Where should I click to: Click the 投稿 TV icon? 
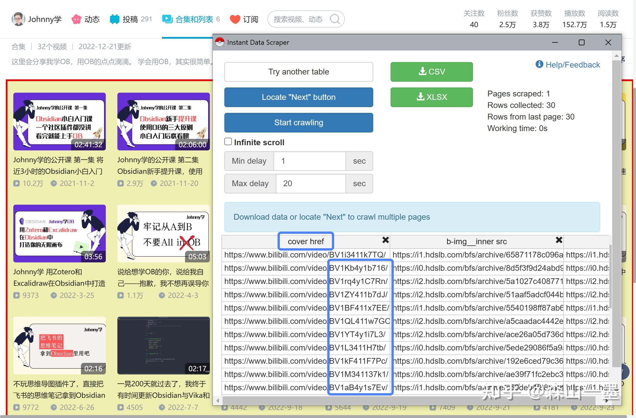114,19
